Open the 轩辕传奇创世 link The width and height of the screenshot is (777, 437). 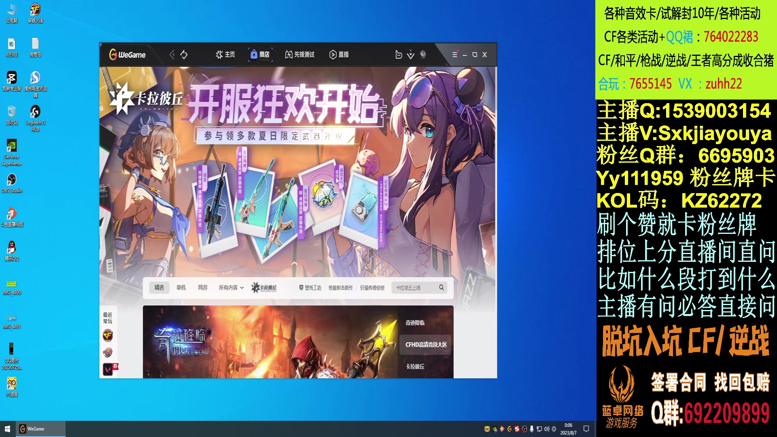[x=372, y=288]
